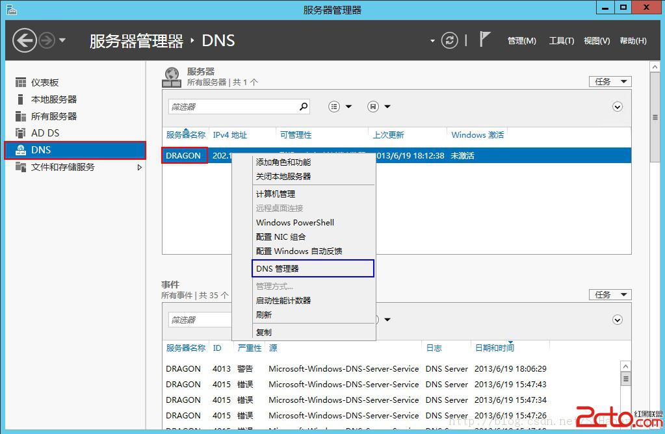The image size is (665, 434).
Task: Refresh Server Manager with the refresh icon
Action: coord(450,41)
